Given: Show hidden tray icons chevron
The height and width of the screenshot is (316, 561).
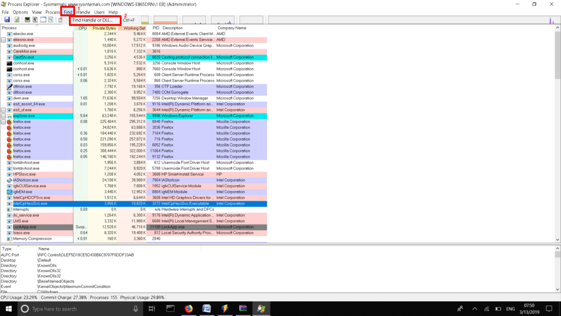Looking at the screenshot, I should [x=475, y=308].
